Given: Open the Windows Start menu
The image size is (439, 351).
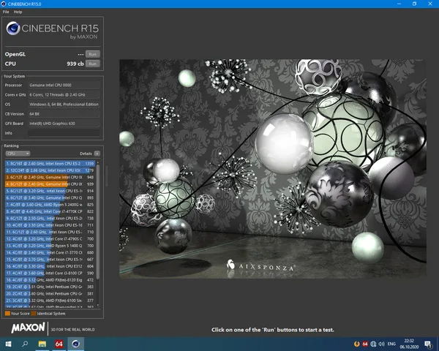Looking at the screenshot, I should tap(7, 344).
